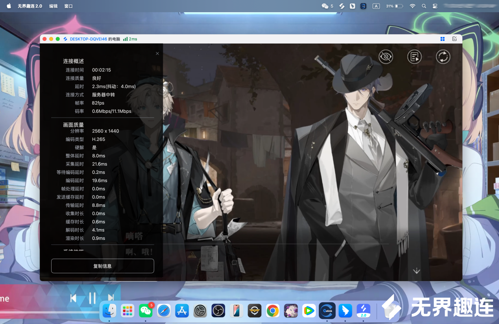Click the 2.3ms(抖动: 4.0ms) latency value
This screenshot has height=324, width=499.
(114, 87)
